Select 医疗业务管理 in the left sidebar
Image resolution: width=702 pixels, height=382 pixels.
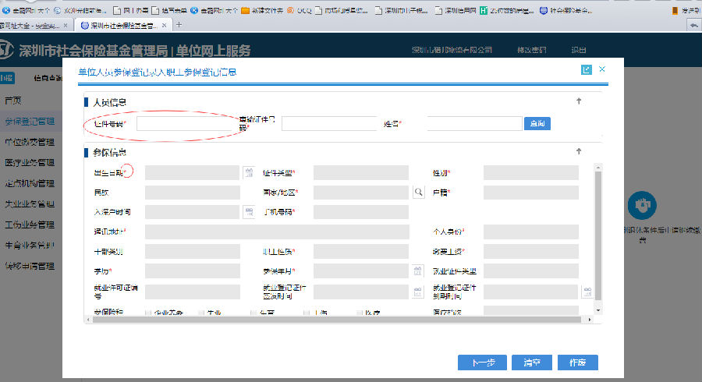[30, 163]
